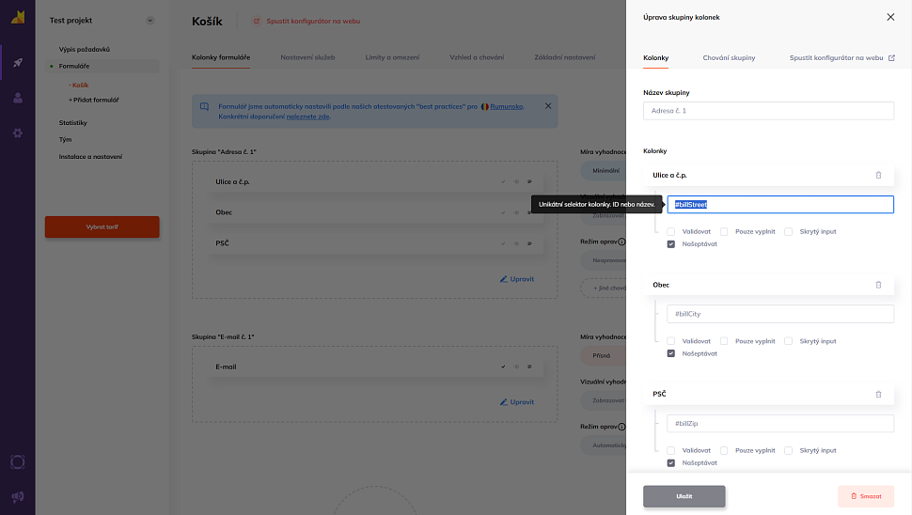Viewport: 912px width, 515px height.
Task: Close the Úprava skupiny kolonek panel
Action: pos(890,17)
